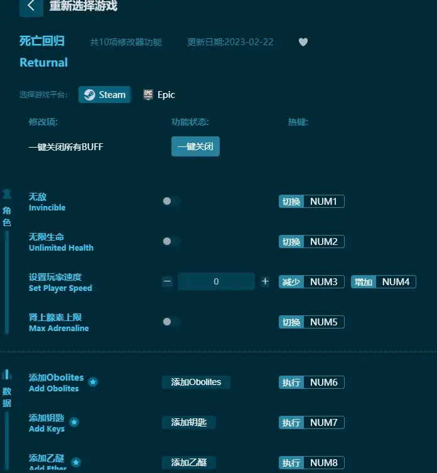Toggle the Invincible switch
The image size is (437, 473).
coord(171,201)
